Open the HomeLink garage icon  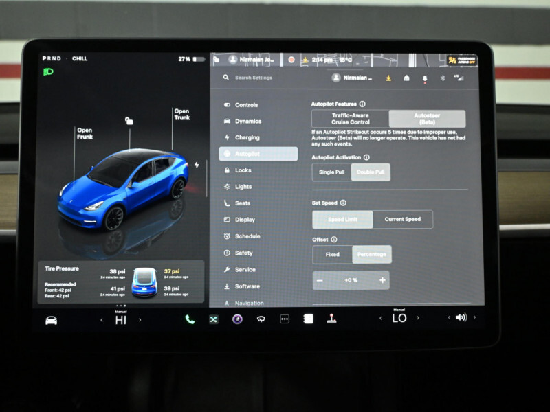tap(406, 78)
